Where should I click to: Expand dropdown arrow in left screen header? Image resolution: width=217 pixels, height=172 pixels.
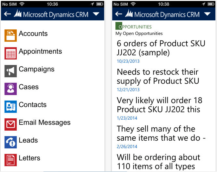click(96, 14)
